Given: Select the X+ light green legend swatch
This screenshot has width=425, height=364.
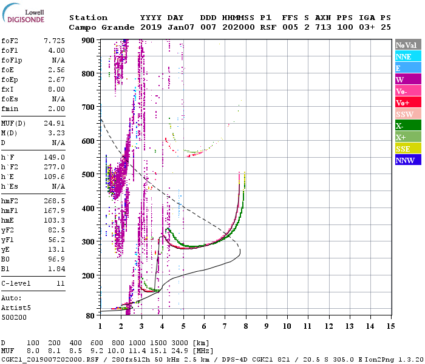Looking at the screenshot, I should tap(408, 136).
